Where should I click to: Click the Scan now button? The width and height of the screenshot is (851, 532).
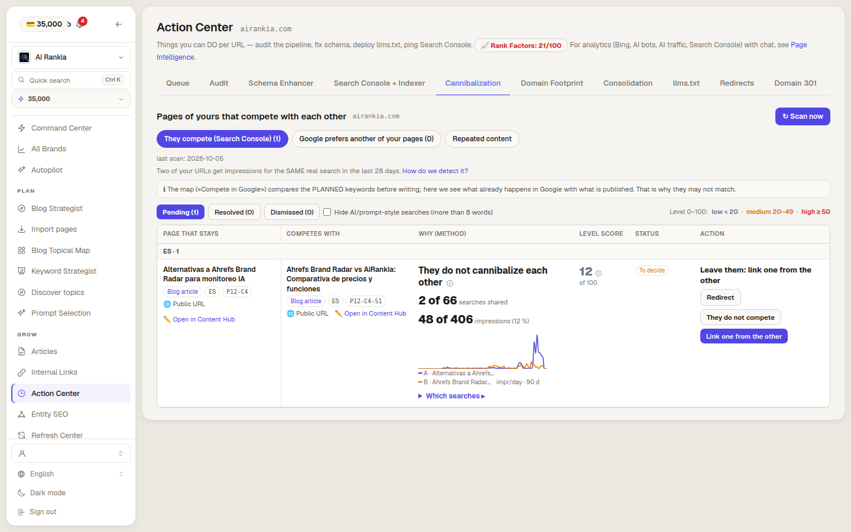803,116
